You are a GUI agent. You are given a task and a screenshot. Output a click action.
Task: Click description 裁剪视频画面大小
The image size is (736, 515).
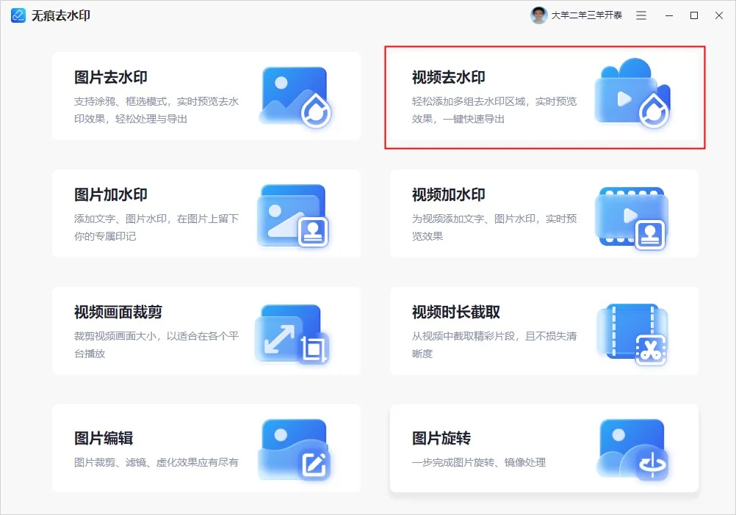[115, 336]
